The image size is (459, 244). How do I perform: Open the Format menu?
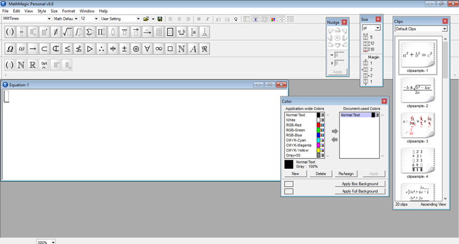[68, 11]
